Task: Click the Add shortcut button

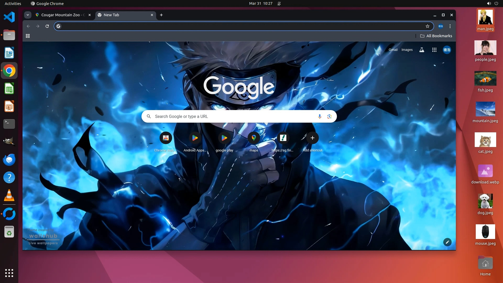Action: click(312, 138)
